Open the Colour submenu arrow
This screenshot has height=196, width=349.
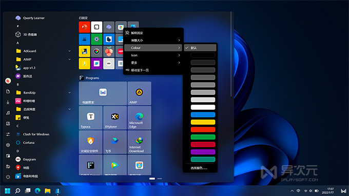point(179,48)
